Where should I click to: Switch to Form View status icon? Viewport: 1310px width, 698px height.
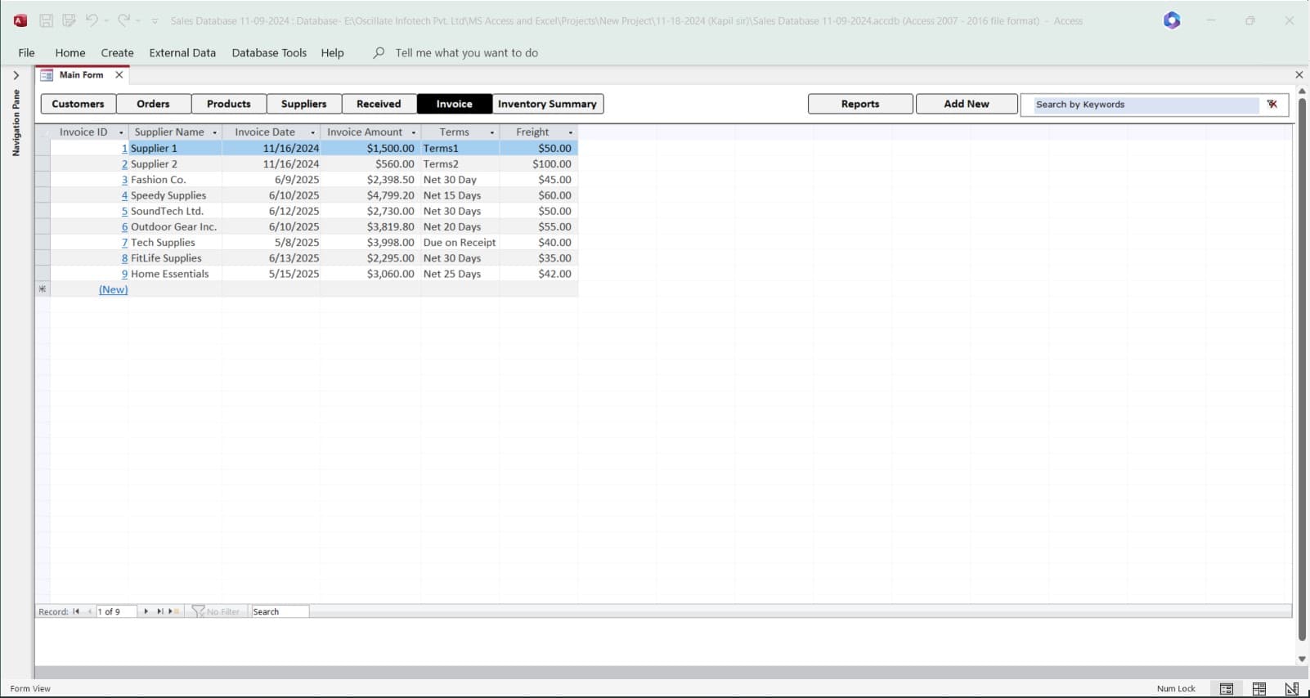point(1227,689)
